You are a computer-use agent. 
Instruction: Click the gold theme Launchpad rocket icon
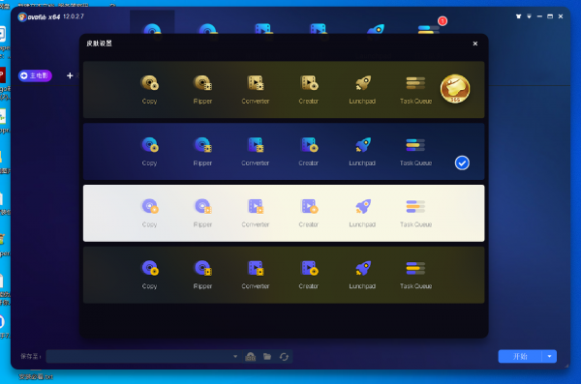pyautogui.click(x=363, y=83)
